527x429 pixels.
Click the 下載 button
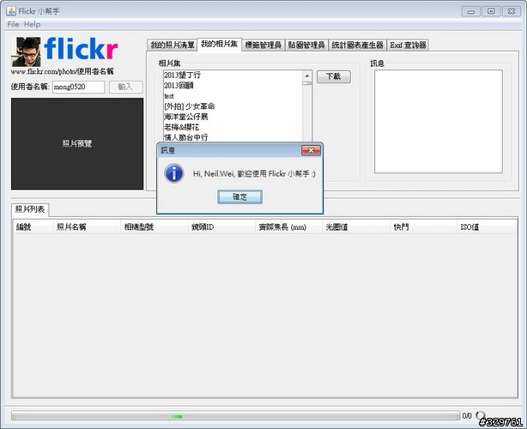(x=333, y=76)
